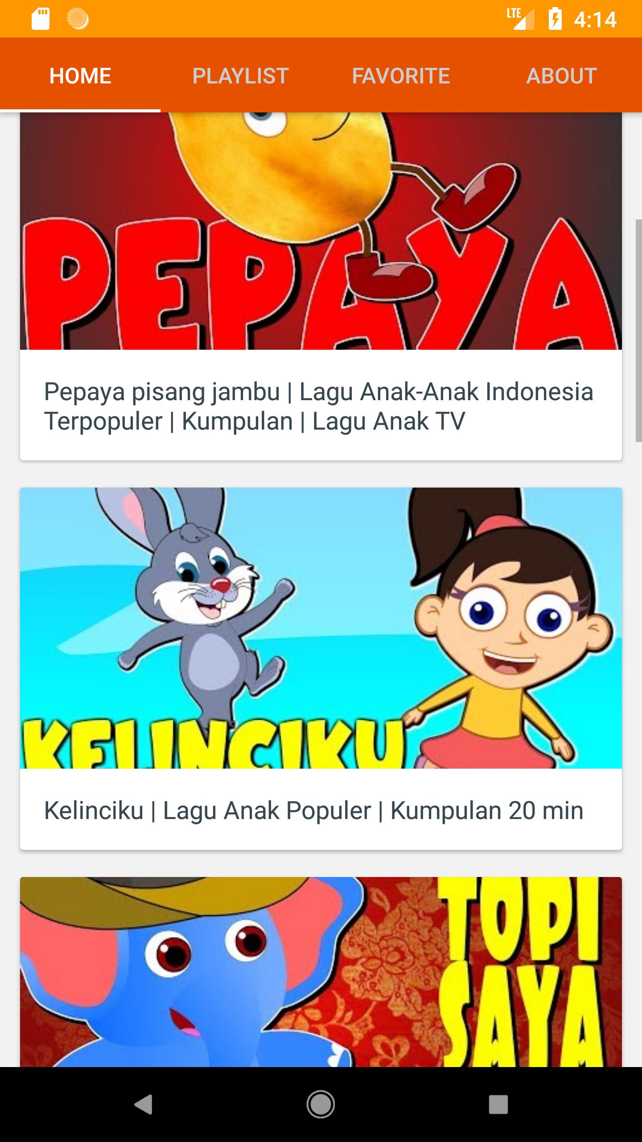Tap the loading circle status bar icon
642x1142 pixels.
coord(78,19)
